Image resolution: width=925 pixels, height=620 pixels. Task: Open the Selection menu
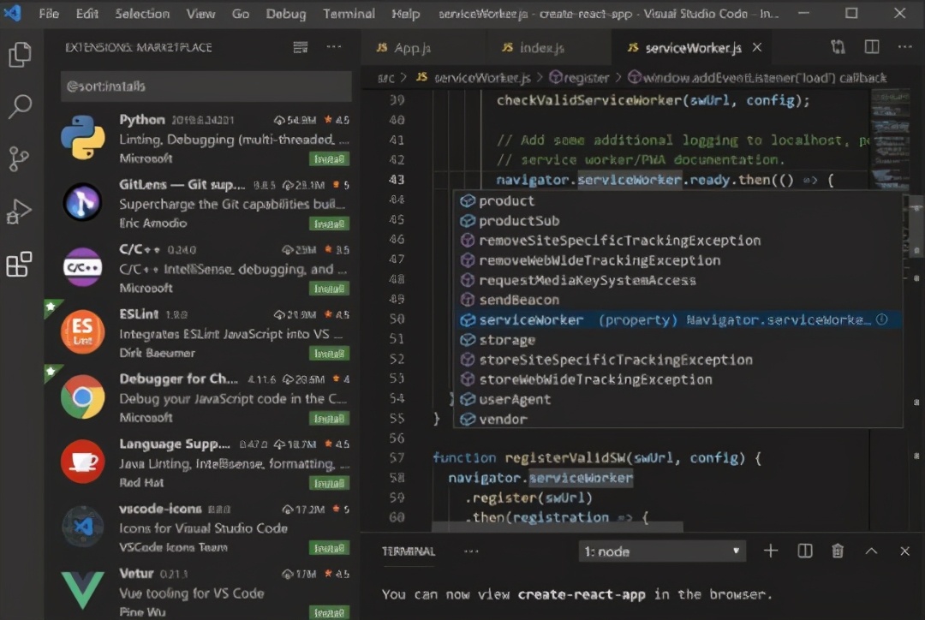click(x=142, y=13)
